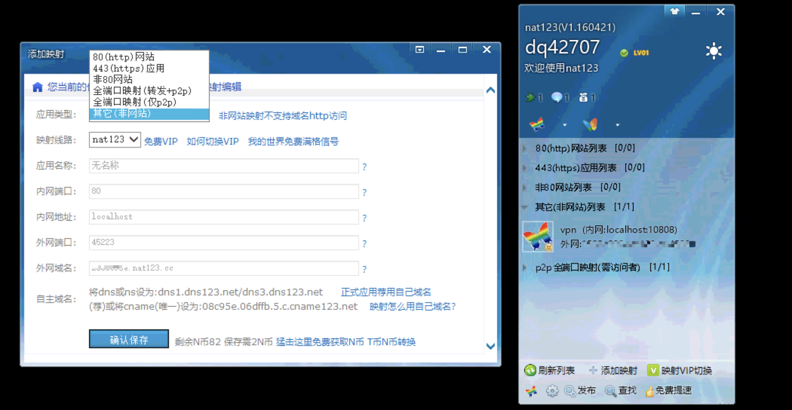Expand 443(https)应用列表 group
The height and width of the screenshot is (410, 792).
click(525, 168)
